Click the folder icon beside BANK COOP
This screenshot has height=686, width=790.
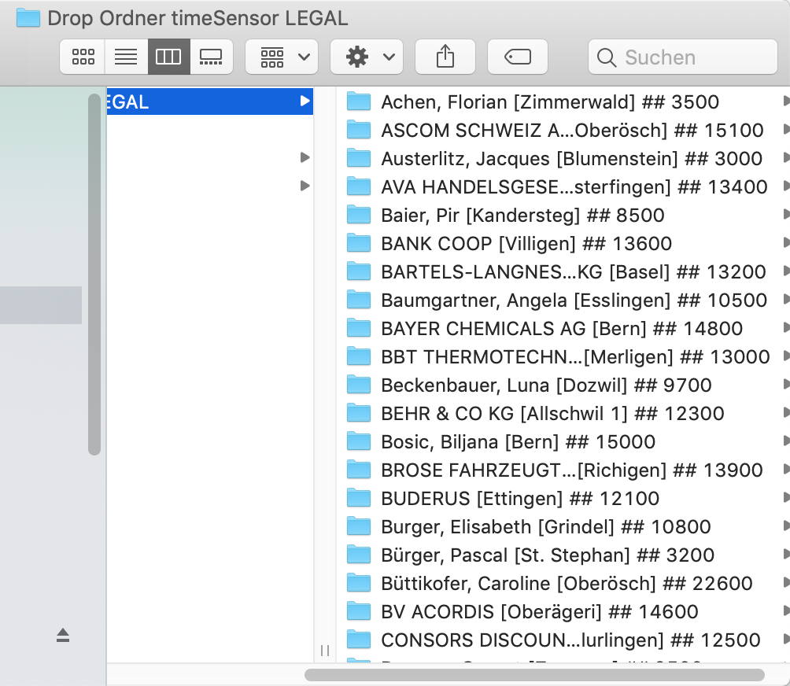359,243
